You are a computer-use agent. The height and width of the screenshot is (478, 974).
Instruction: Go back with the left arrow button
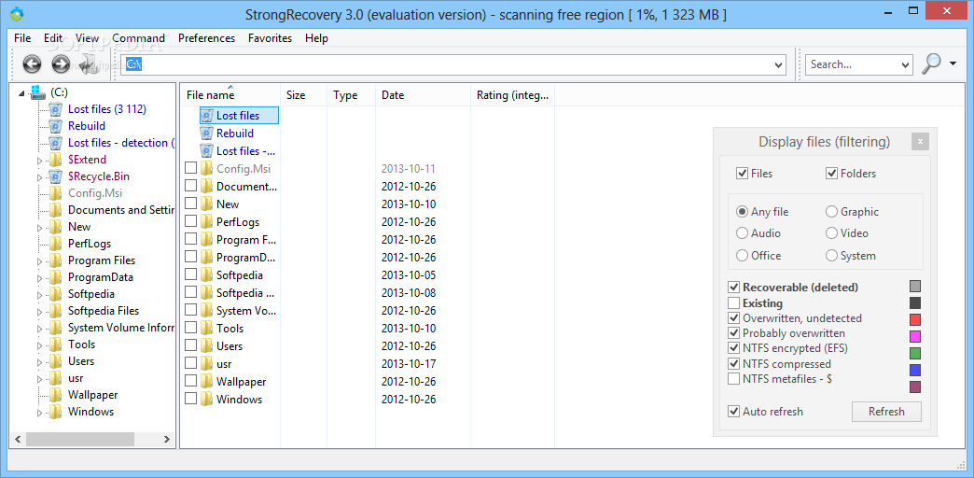point(32,64)
